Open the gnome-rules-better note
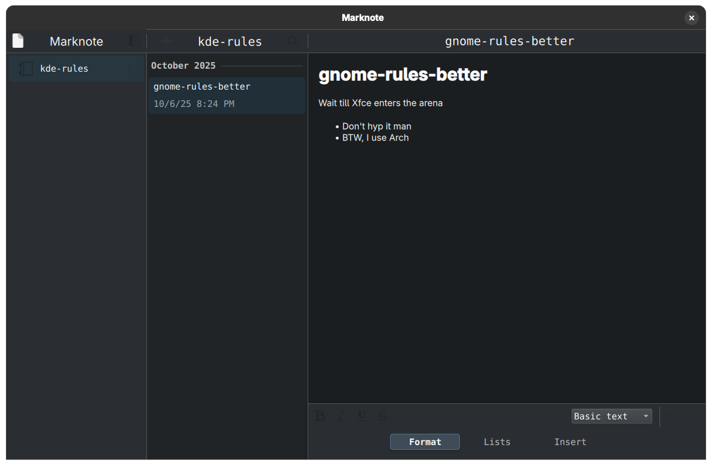This screenshot has height=466, width=712. (226, 94)
